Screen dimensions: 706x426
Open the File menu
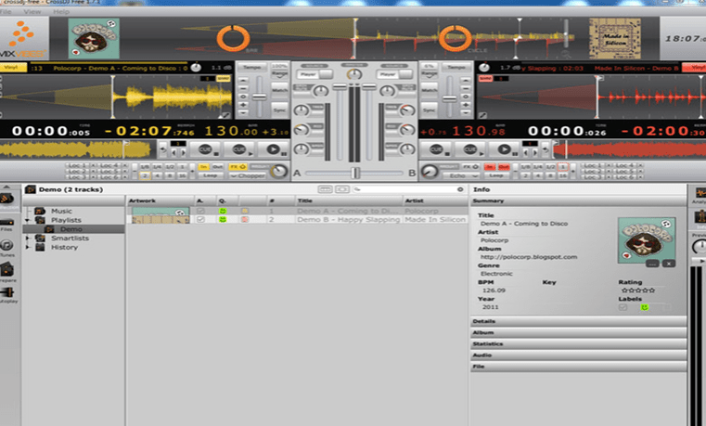6,11
